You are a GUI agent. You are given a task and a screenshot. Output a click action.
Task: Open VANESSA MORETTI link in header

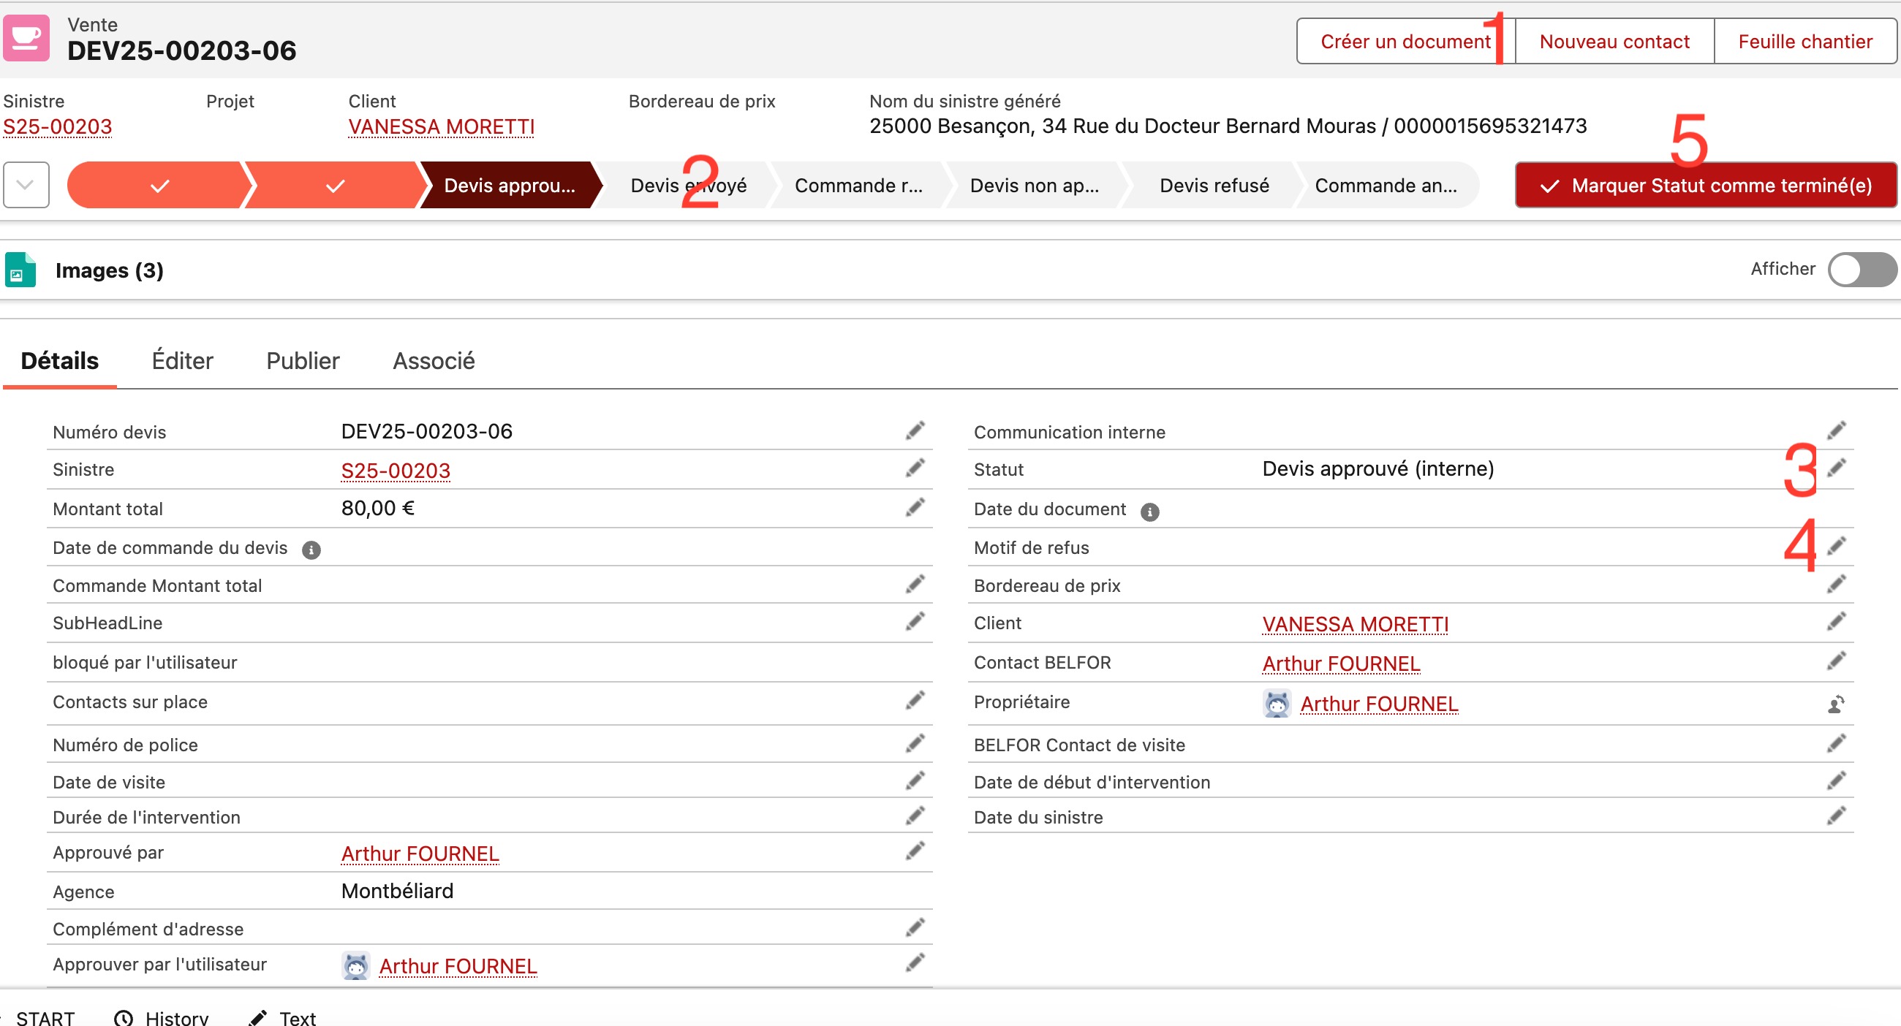[x=442, y=127]
